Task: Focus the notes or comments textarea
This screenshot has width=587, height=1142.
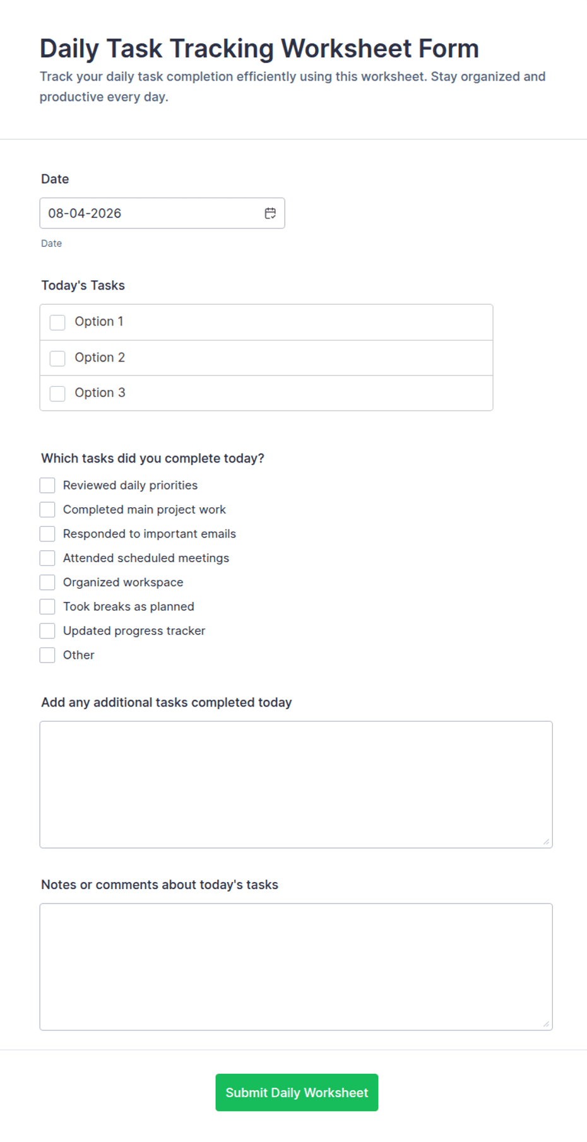Action: [x=296, y=967]
